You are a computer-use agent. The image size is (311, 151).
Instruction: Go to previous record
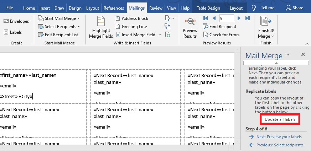(x=214, y=18)
